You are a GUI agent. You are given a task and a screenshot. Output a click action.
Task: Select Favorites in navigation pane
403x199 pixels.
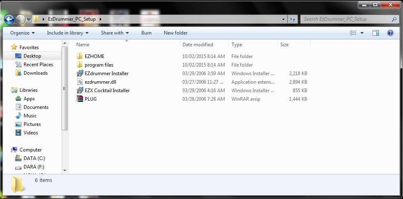[x=29, y=48]
